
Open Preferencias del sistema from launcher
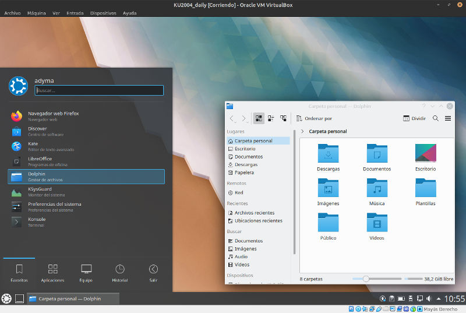[x=86, y=207]
